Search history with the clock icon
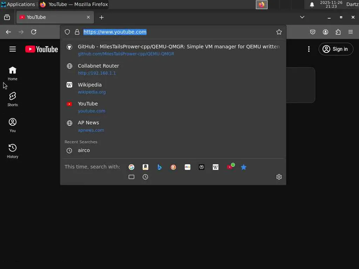359x269 pixels. click(145, 177)
